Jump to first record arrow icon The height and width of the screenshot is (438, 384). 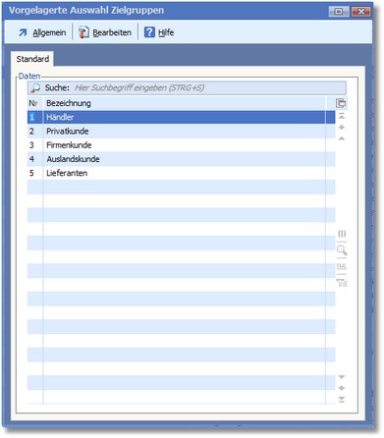pos(342,116)
